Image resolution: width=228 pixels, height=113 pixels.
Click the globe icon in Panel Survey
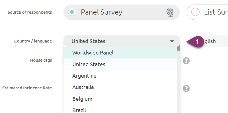pos(170,13)
